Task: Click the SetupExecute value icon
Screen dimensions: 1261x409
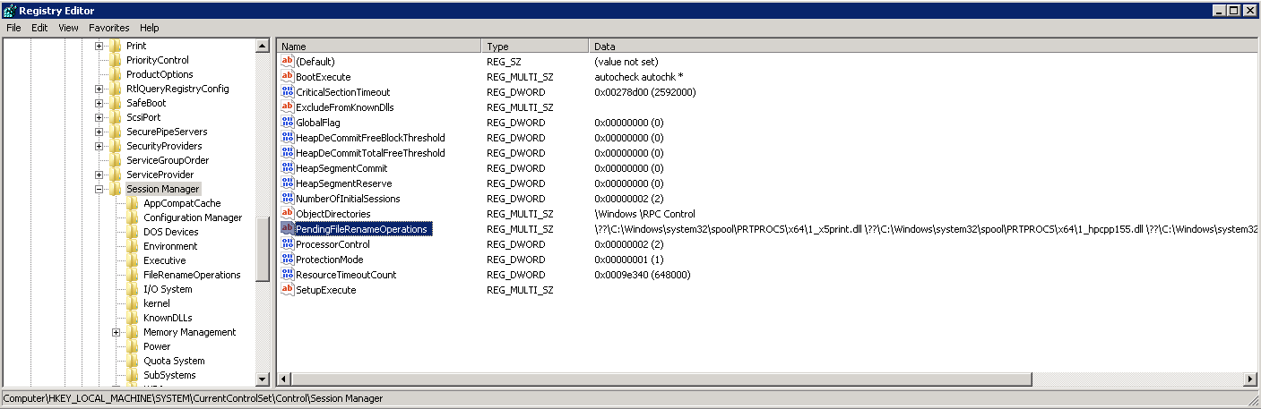Action: coord(288,290)
